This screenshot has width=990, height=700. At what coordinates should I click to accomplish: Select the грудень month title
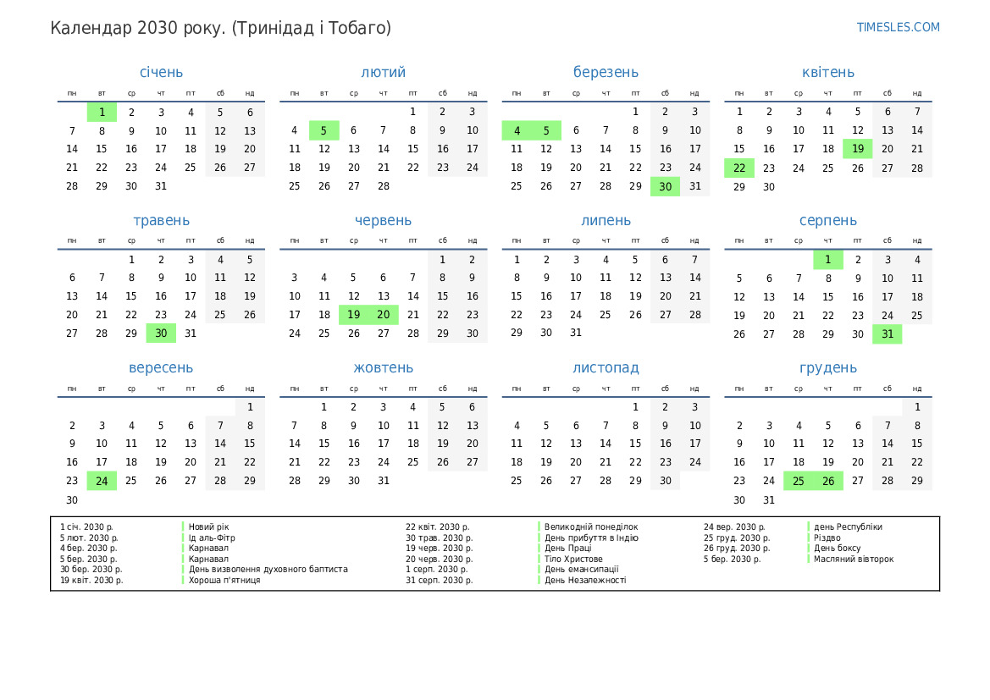(x=827, y=368)
